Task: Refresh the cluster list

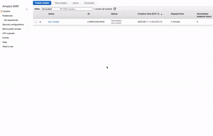Action: point(115,9)
